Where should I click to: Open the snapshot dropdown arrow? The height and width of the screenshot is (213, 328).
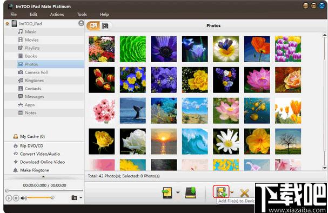pos(81,198)
